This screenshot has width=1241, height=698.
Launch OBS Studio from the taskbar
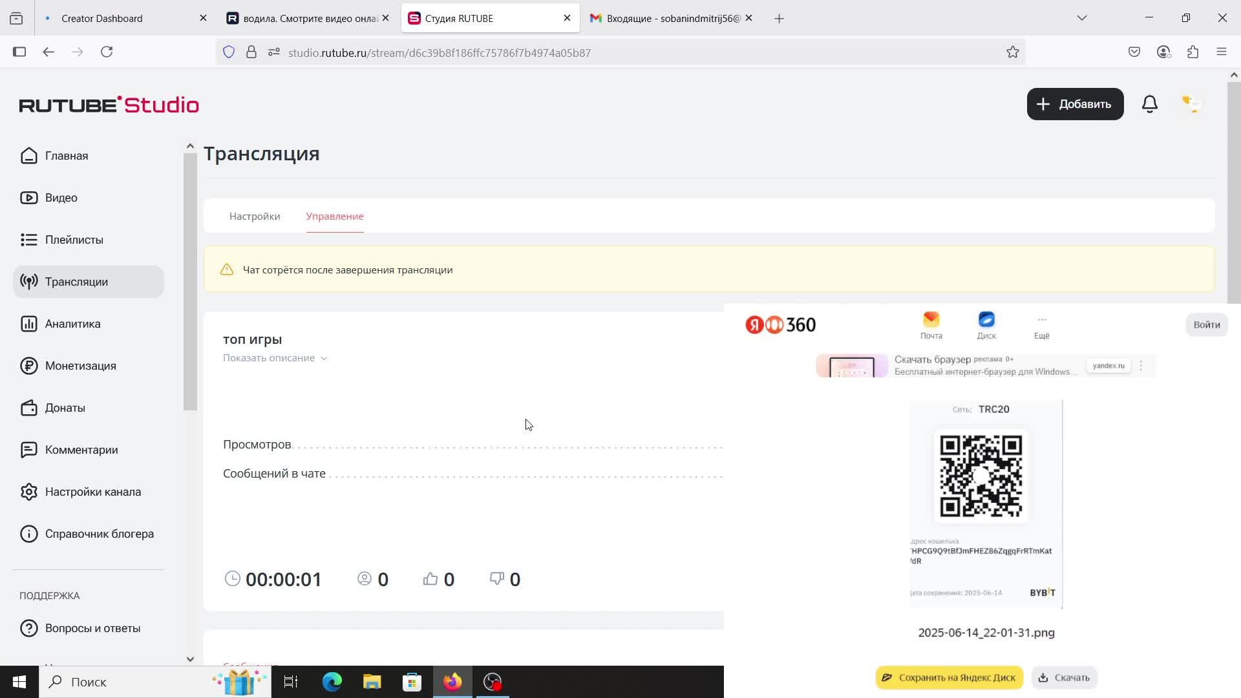click(x=493, y=681)
